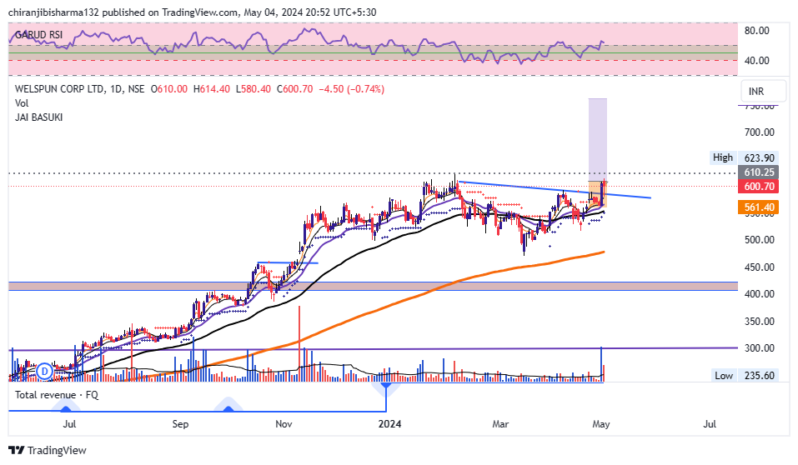The height and width of the screenshot is (465, 798).
Task: Click the red 600.70 last price tag
Action: coord(758,186)
